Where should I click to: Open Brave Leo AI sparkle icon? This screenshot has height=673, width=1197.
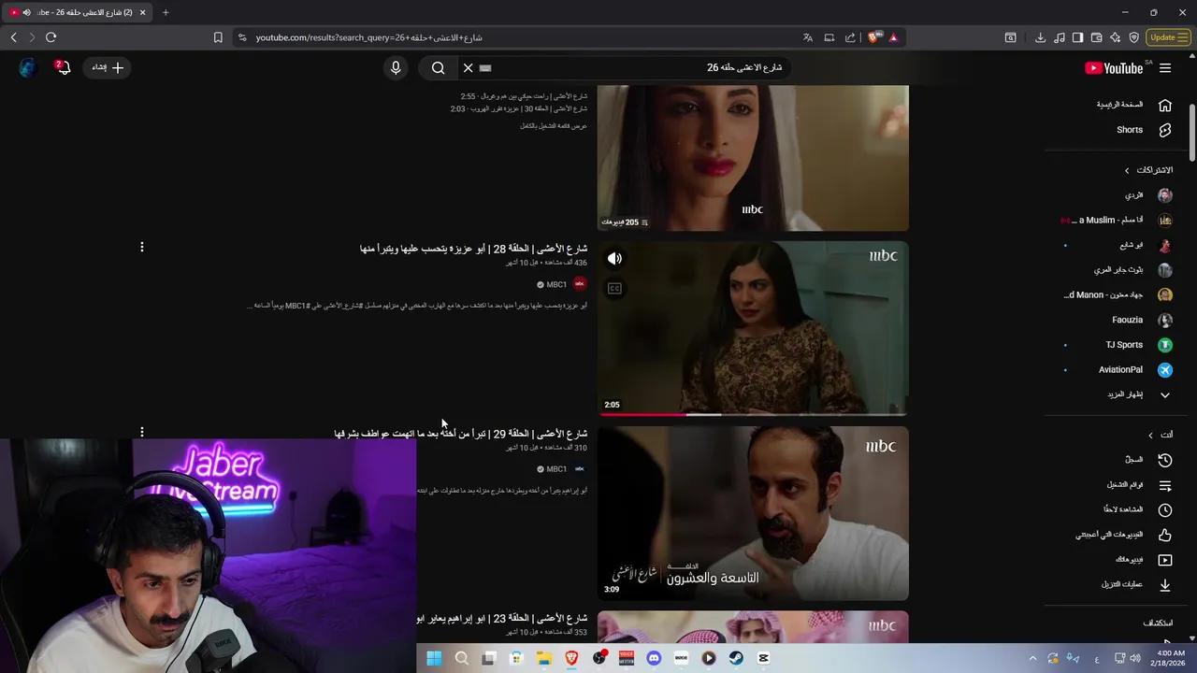(1115, 37)
